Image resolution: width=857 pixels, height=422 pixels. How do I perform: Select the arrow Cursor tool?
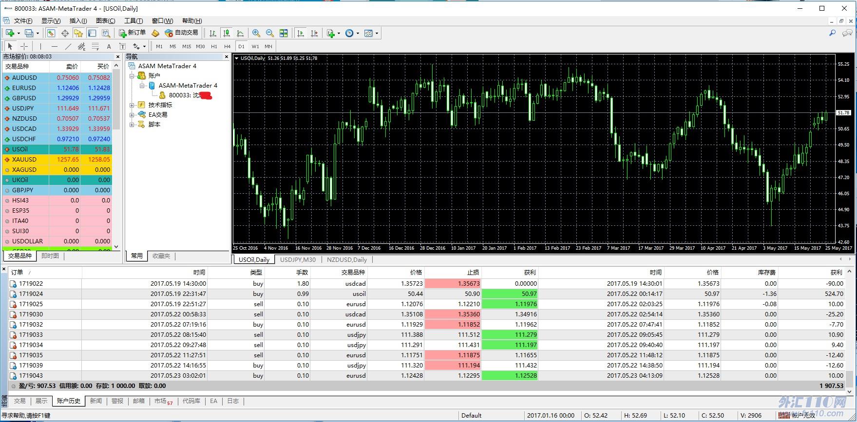point(10,46)
